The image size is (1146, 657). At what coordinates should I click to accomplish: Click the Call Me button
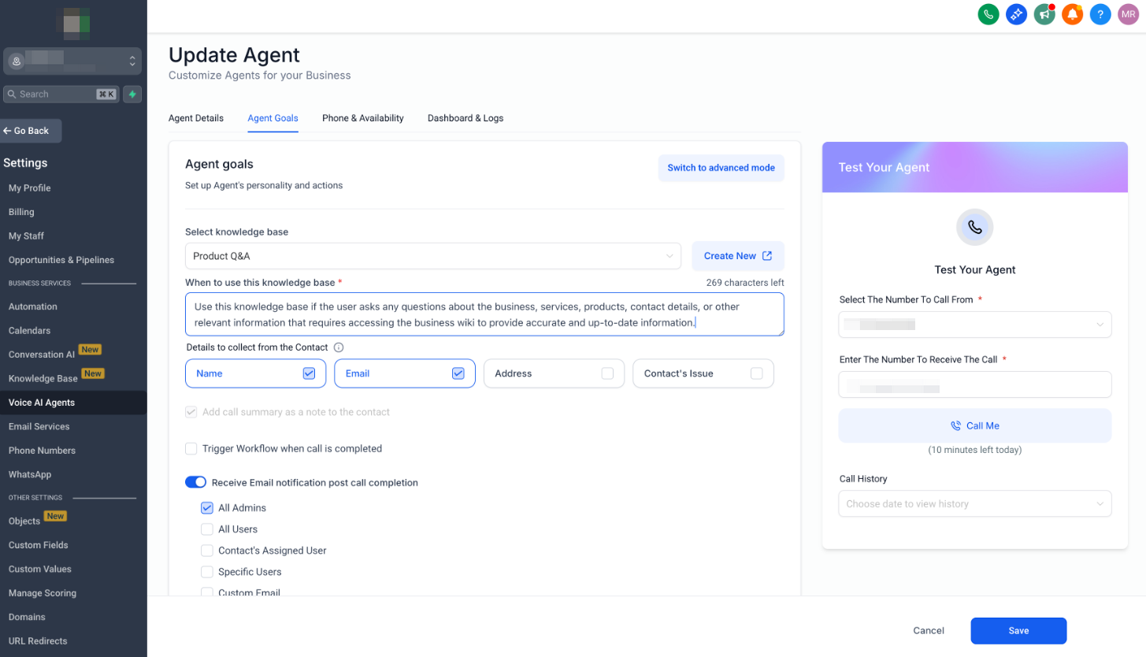click(x=974, y=425)
